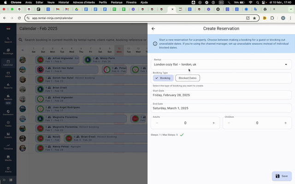Expand the sidebar with double chevron
Viewport: 295px width, 184px height.
4,180
